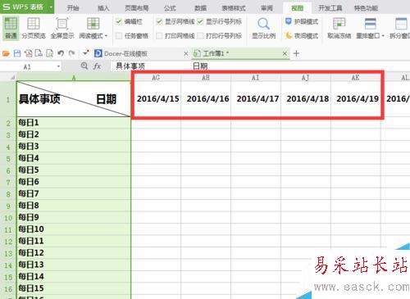The width and height of the screenshot is (410, 299).
Task: Open the 表格样式 table style tab
Action: click(234, 8)
